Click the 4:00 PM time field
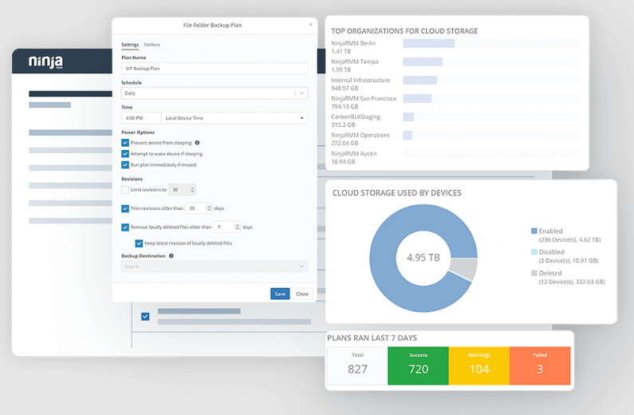This screenshot has width=634, height=415. (x=140, y=117)
